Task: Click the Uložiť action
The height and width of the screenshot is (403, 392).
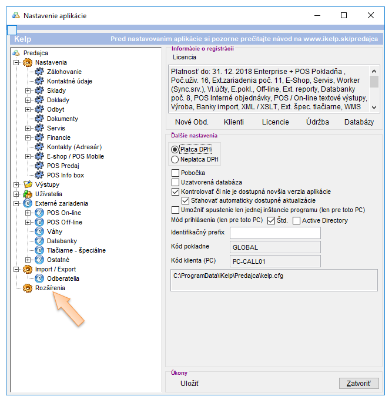Action: click(190, 384)
